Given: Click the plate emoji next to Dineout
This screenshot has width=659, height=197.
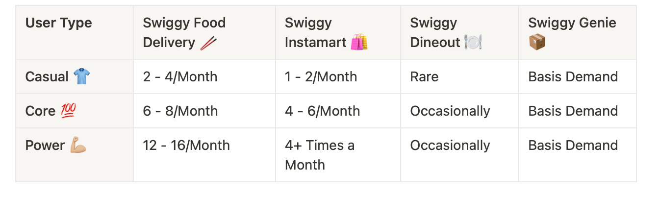Looking at the screenshot, I should tap(474, 43).
